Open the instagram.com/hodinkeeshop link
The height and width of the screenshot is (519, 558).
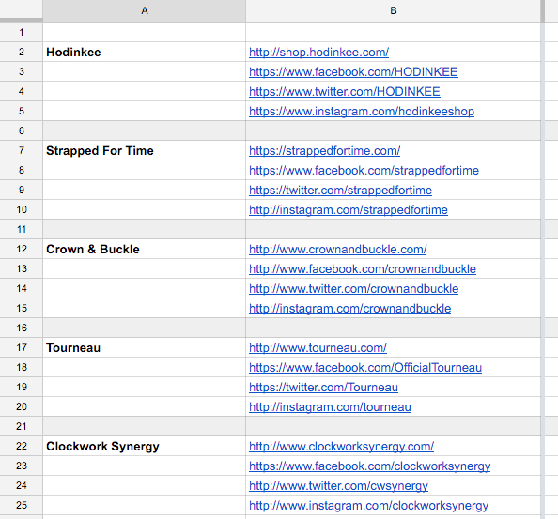tap(362, 112)
